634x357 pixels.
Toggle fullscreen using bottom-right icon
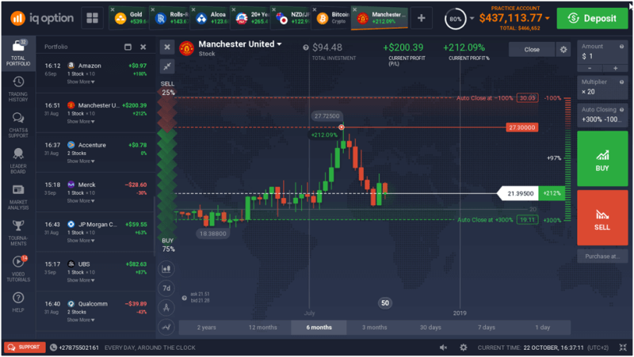pos(623,348)
